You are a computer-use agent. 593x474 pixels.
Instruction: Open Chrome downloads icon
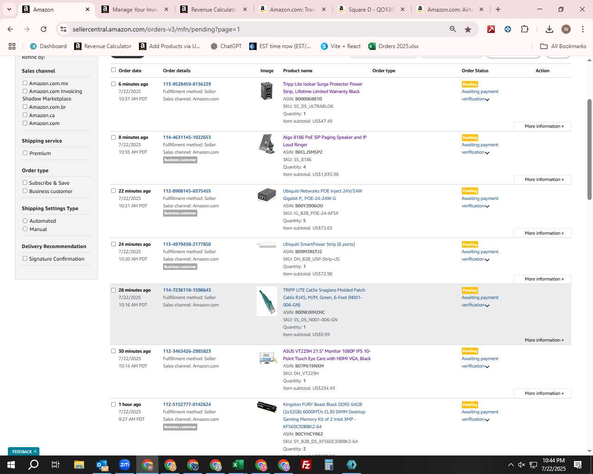pyautogui.click(x=549, y=29)
